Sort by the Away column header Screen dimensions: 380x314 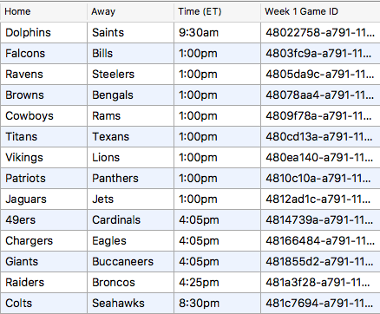click(x=130, y=11)
